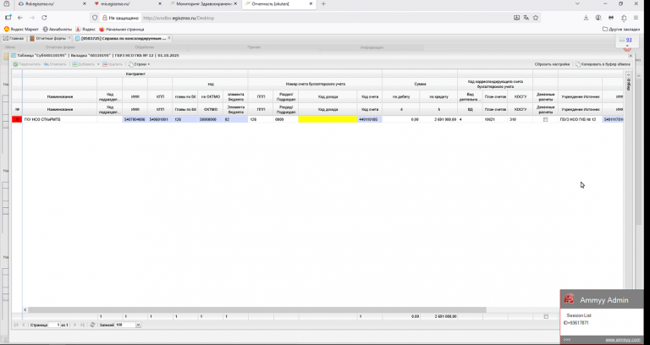Open the browser application menu (hamburger)
Viewport: 650px width, 345px height.
point(636,18)
